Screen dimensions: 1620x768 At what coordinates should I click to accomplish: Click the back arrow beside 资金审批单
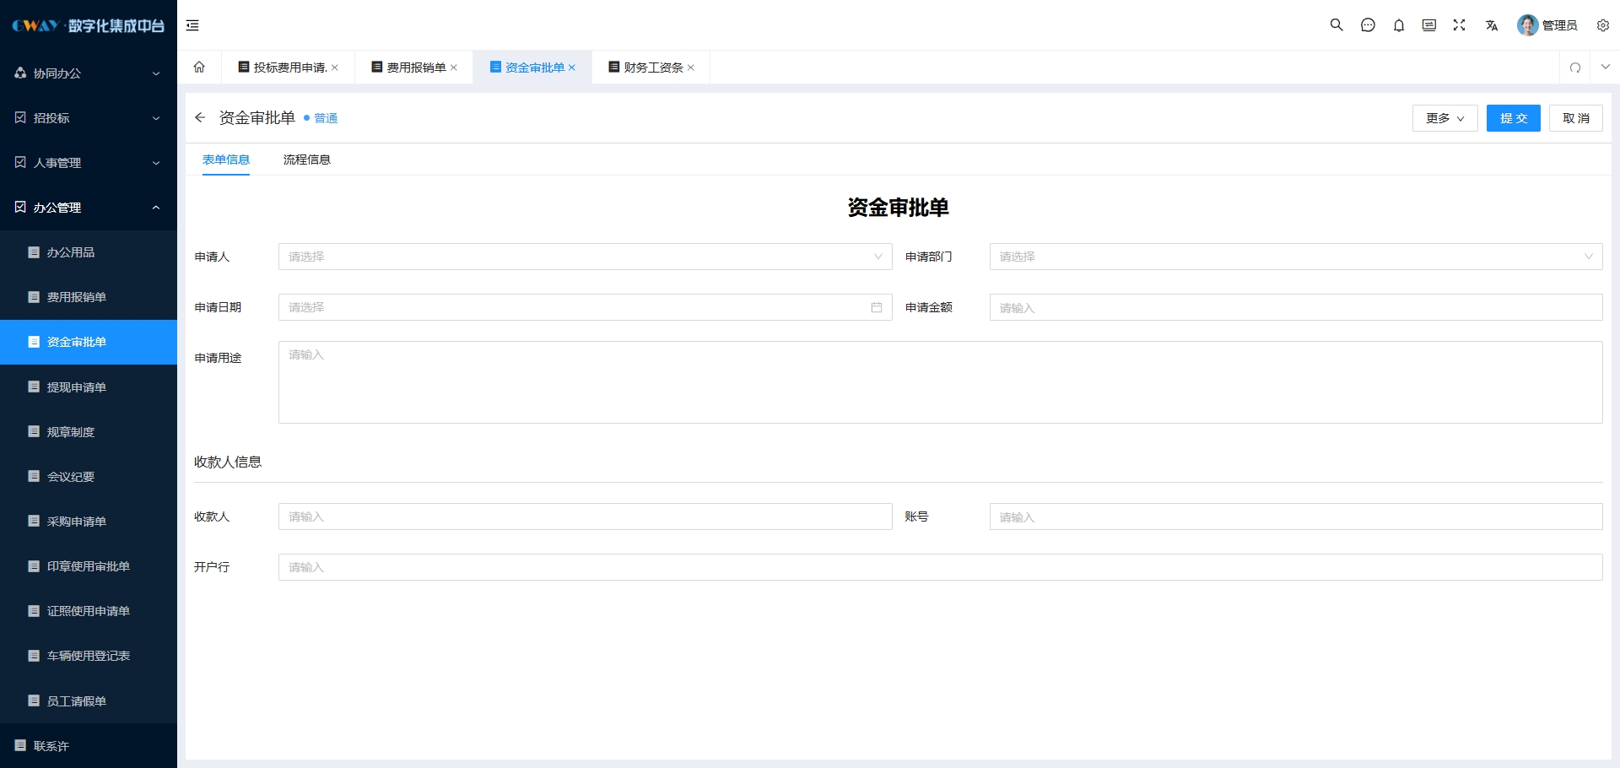200,118
